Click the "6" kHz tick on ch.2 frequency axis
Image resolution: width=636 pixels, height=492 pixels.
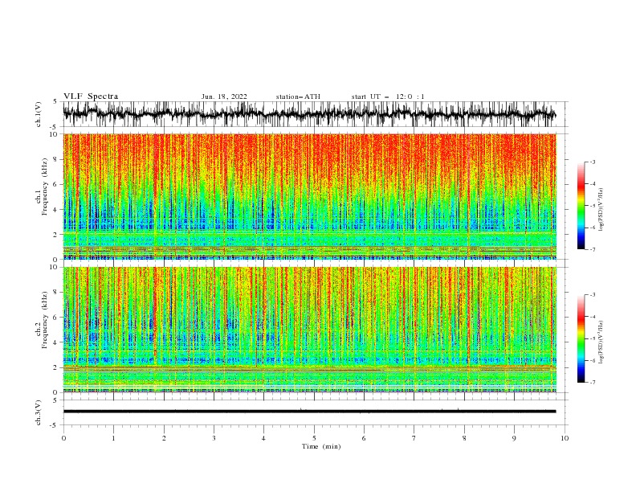click(x=57, y=317)
